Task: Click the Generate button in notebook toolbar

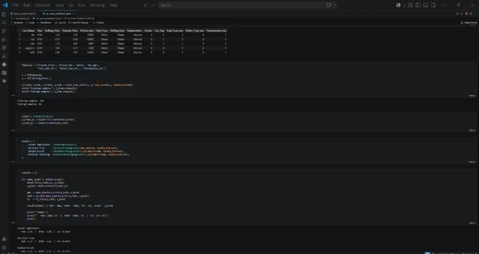Action: point(16,23)
